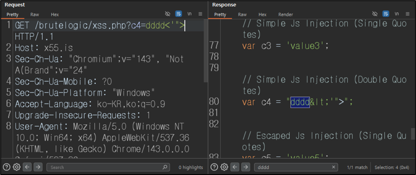Toggle hidden-characters eye icon in Request panel
The height and width of the screenshot is (175, 416).
pos(167,14)
